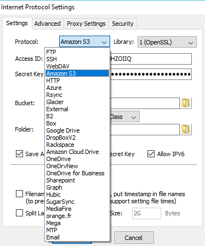
Task: Pick Rackspace in the protocol list
Action: (77, 145)
